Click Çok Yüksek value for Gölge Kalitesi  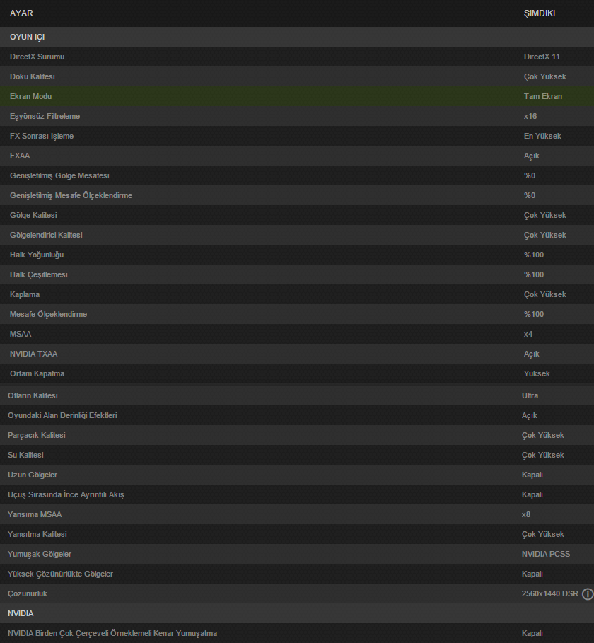point(544,215)
